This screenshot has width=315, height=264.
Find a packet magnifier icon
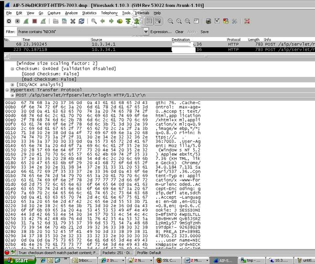(x=94, y=21)
